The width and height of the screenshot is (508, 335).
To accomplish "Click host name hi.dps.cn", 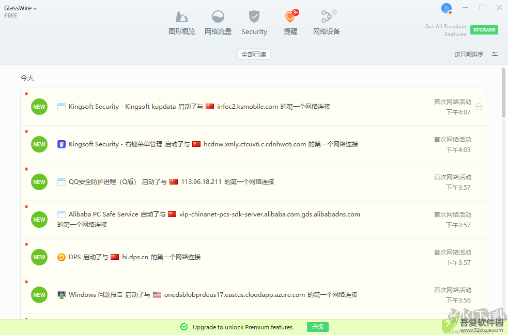I will point(135,257).
